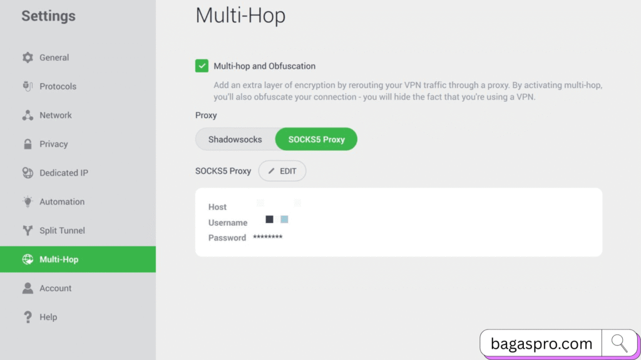Click the pencil icon in EDIT button
Viewport: 641px width, 360px height.
coord(272,171)
